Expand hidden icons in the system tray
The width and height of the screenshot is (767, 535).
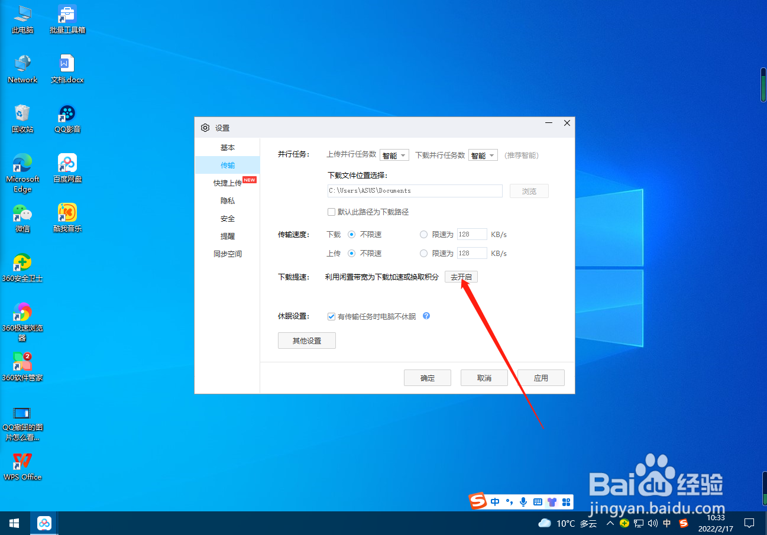[610, 523]
